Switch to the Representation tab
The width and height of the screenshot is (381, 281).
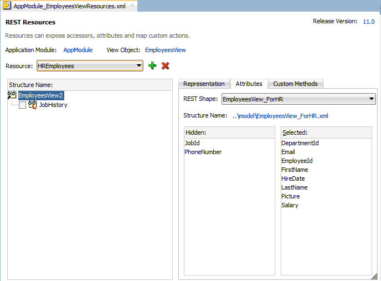[x=204, y=84]
